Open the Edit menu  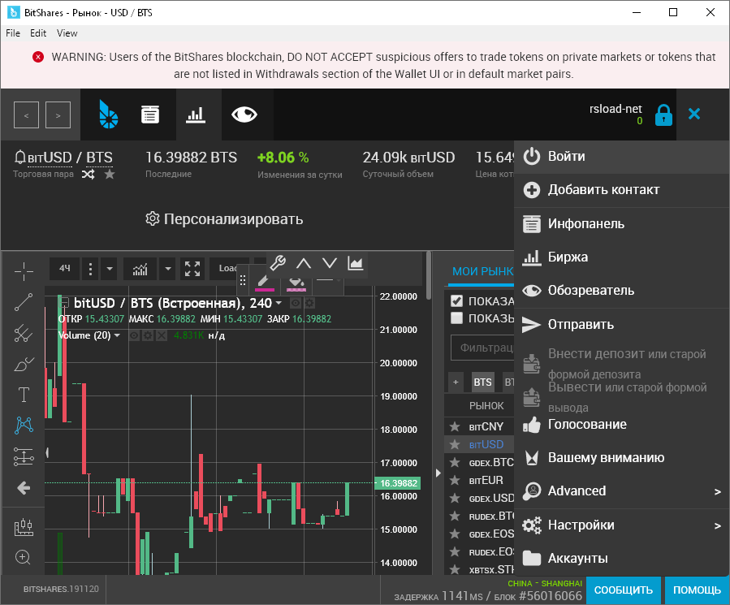37,33
